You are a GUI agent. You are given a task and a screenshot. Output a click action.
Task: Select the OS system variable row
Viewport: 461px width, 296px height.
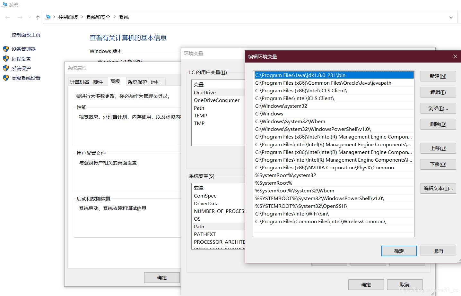click(218, 219)
